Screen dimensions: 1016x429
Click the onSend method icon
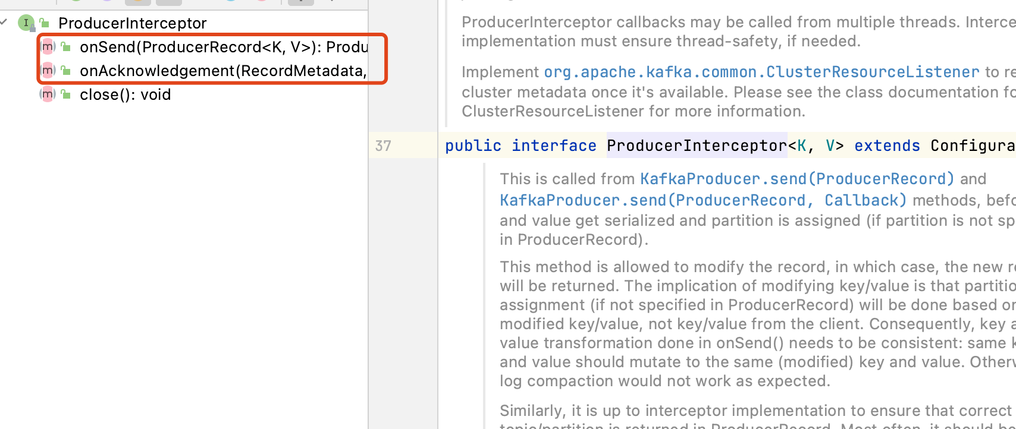(x=48, y=47)
